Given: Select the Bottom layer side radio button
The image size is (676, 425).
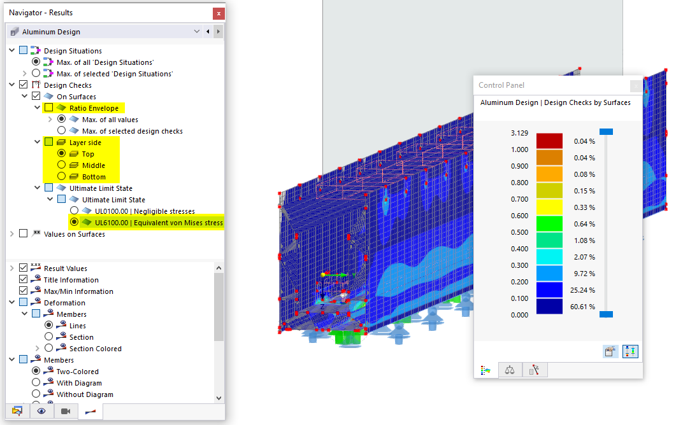Looking at the screenshot, I should 62,176.
